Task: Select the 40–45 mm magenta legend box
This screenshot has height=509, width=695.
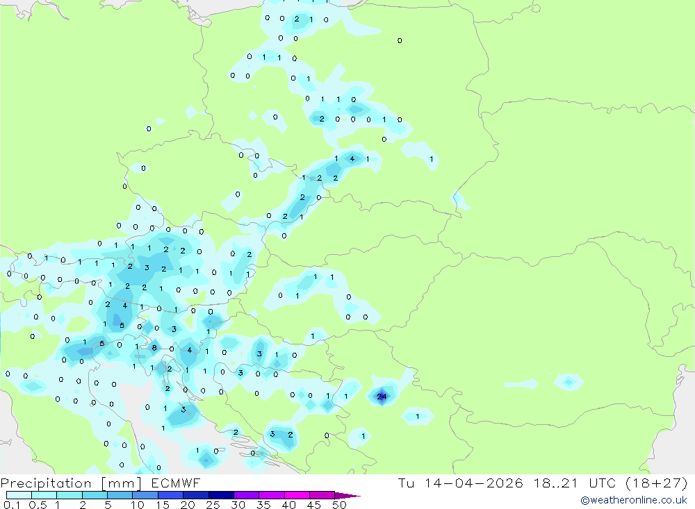Action: click(x=297, y=495)
